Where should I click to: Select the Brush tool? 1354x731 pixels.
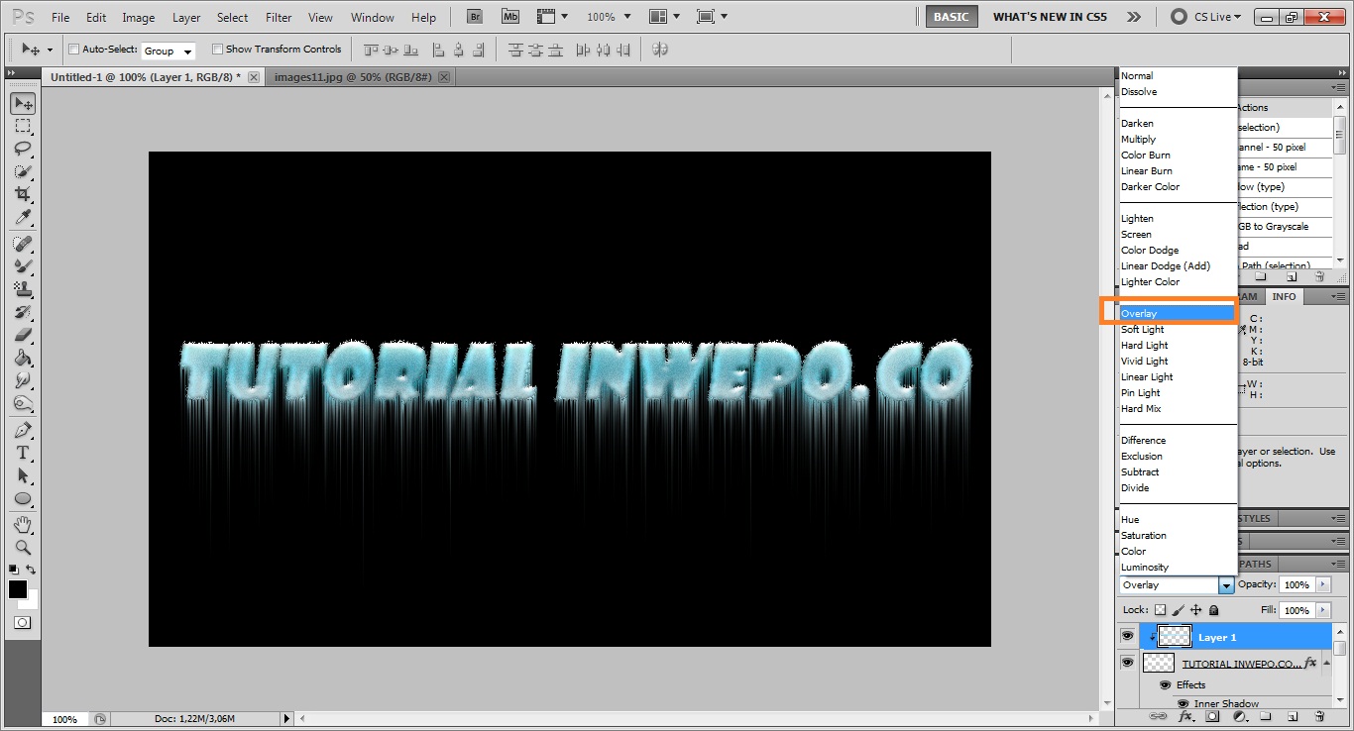[23, 266]
